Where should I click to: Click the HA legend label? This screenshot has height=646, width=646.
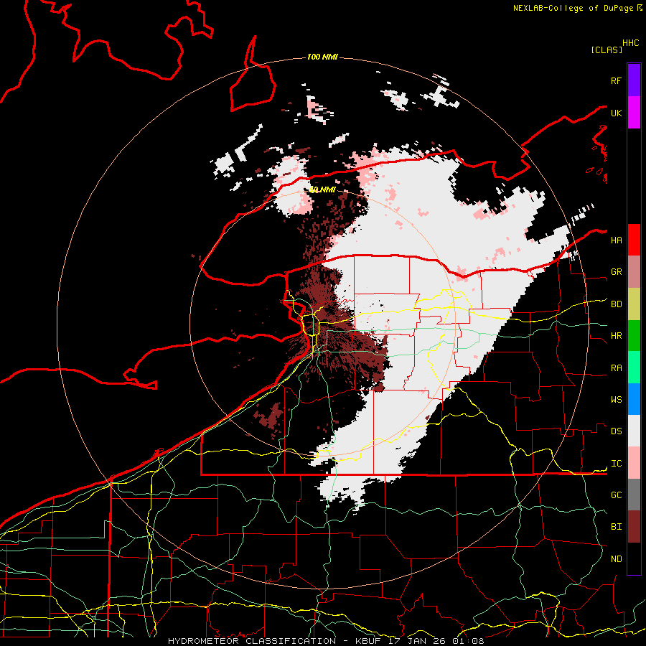(x=616, y=240)
